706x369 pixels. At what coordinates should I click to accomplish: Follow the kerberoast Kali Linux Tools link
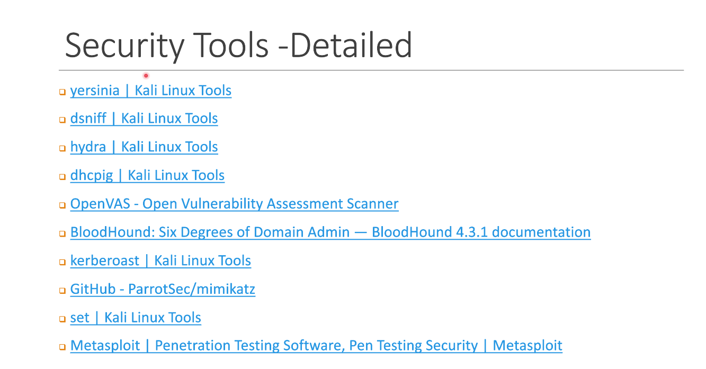pyautogui.click(x=160, y=261)
